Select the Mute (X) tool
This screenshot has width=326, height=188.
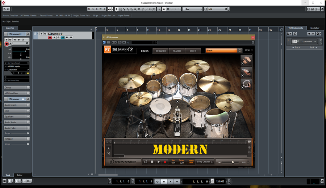click(x=139, y=9)
